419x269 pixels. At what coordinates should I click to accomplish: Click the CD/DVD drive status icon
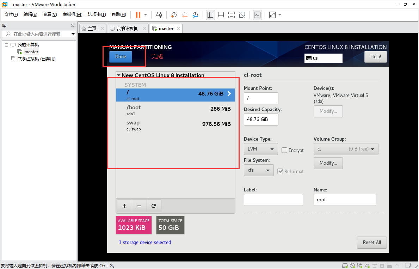pyautogui.click(x=352, y=265)
